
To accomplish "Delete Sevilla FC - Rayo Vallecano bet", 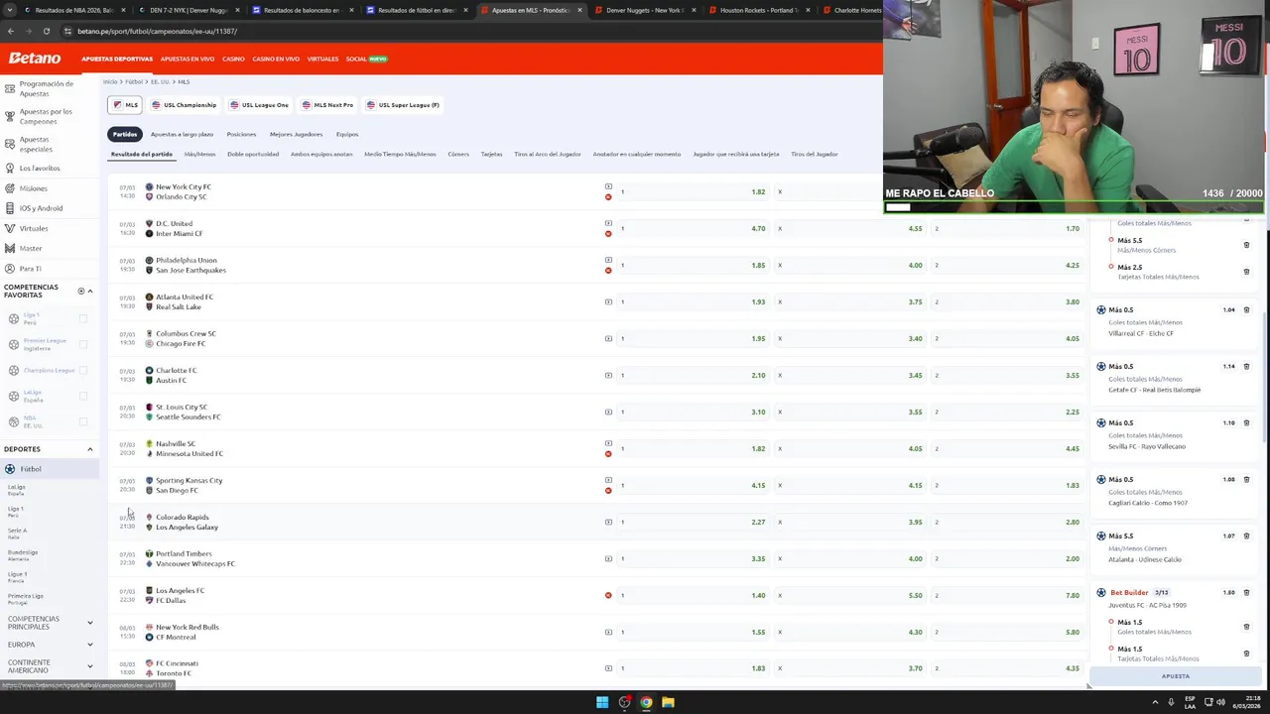I will coord(1246,423).
